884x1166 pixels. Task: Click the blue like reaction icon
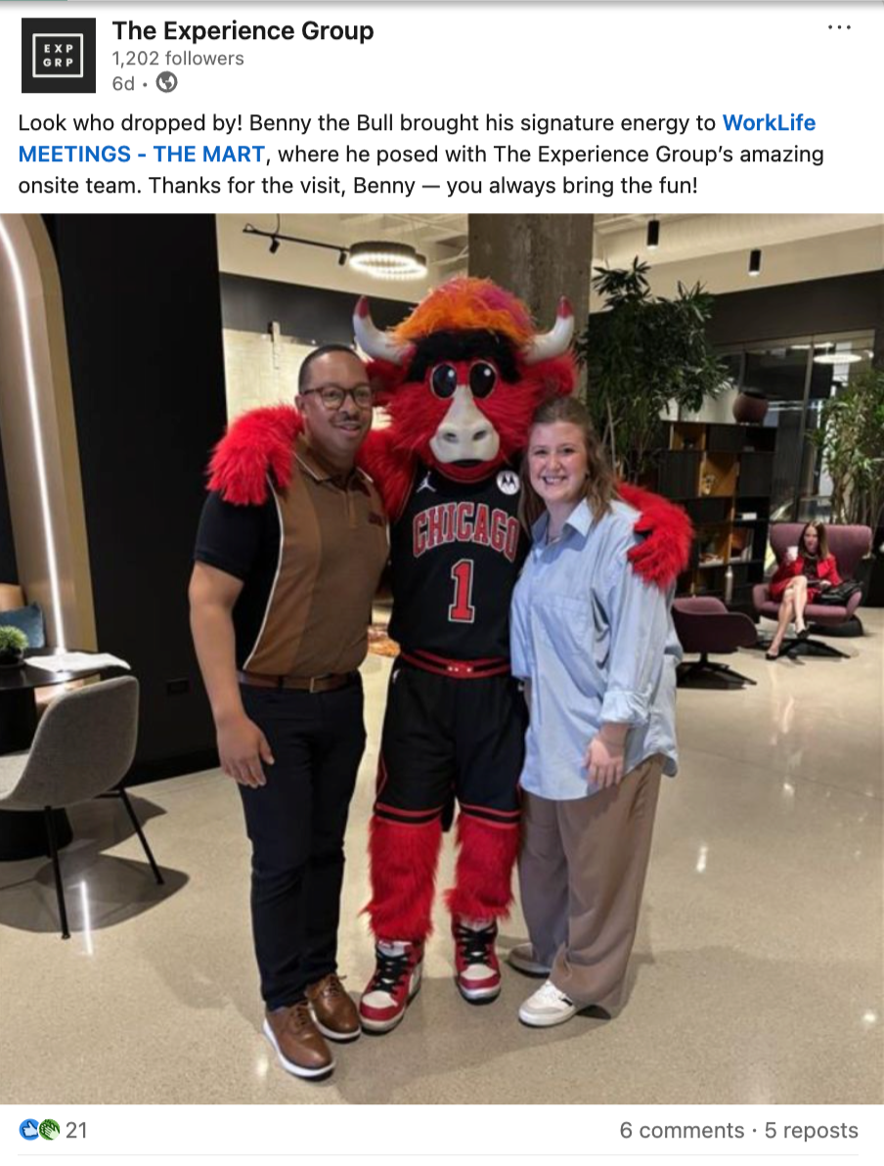pyautogui.click(x=29, y=1130)
